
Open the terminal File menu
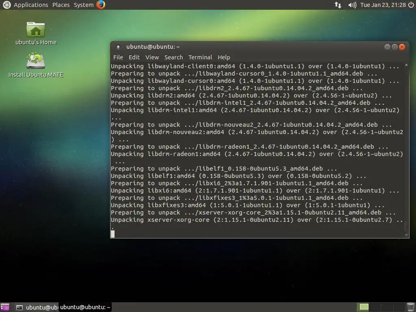coord(118,57)
